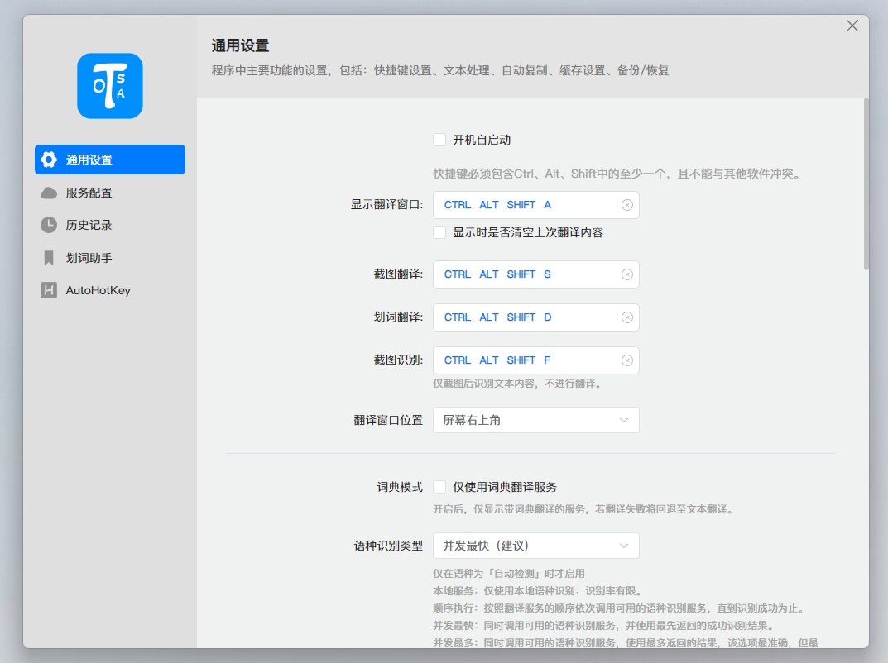Click the STranslate app logo
The height and width of the screenshot is (663, 888).
110,86
